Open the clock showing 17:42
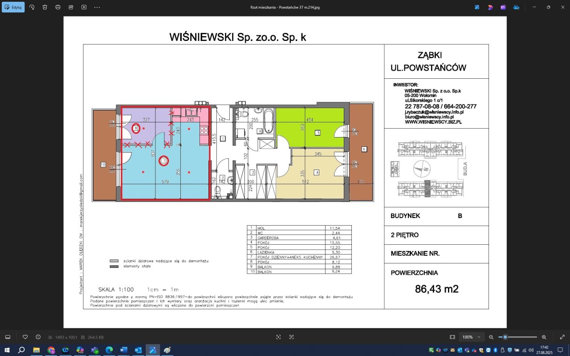570x356 pixels. point(544,350)
